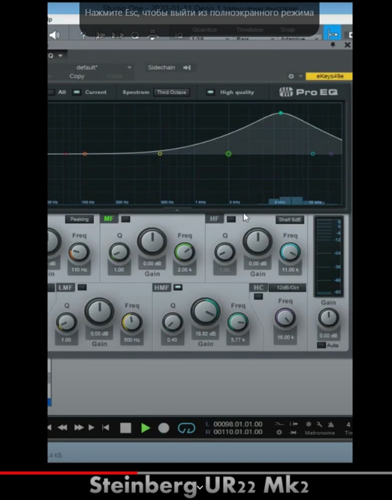Click the Rewind transport icon
The width and height of the screenshot is (392, 500).
[x=62, y=427]
